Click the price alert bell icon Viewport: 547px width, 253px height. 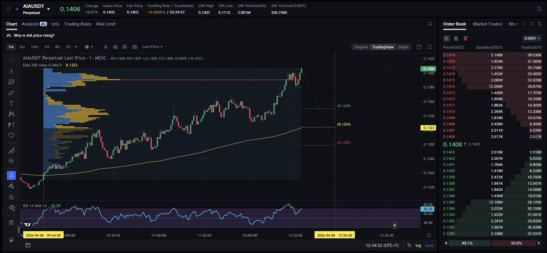point(430,24)
